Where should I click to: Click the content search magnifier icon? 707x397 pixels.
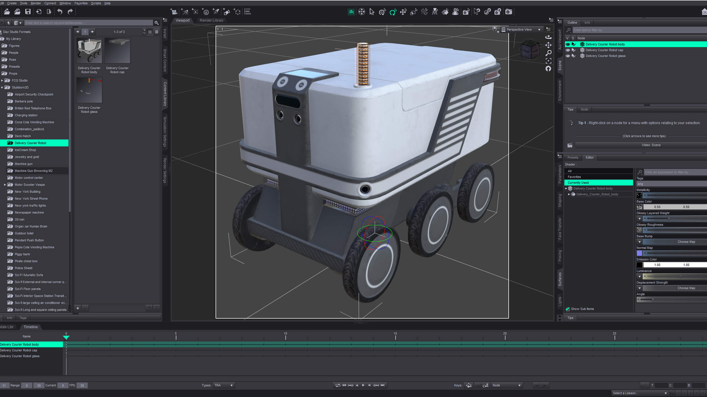157,23
